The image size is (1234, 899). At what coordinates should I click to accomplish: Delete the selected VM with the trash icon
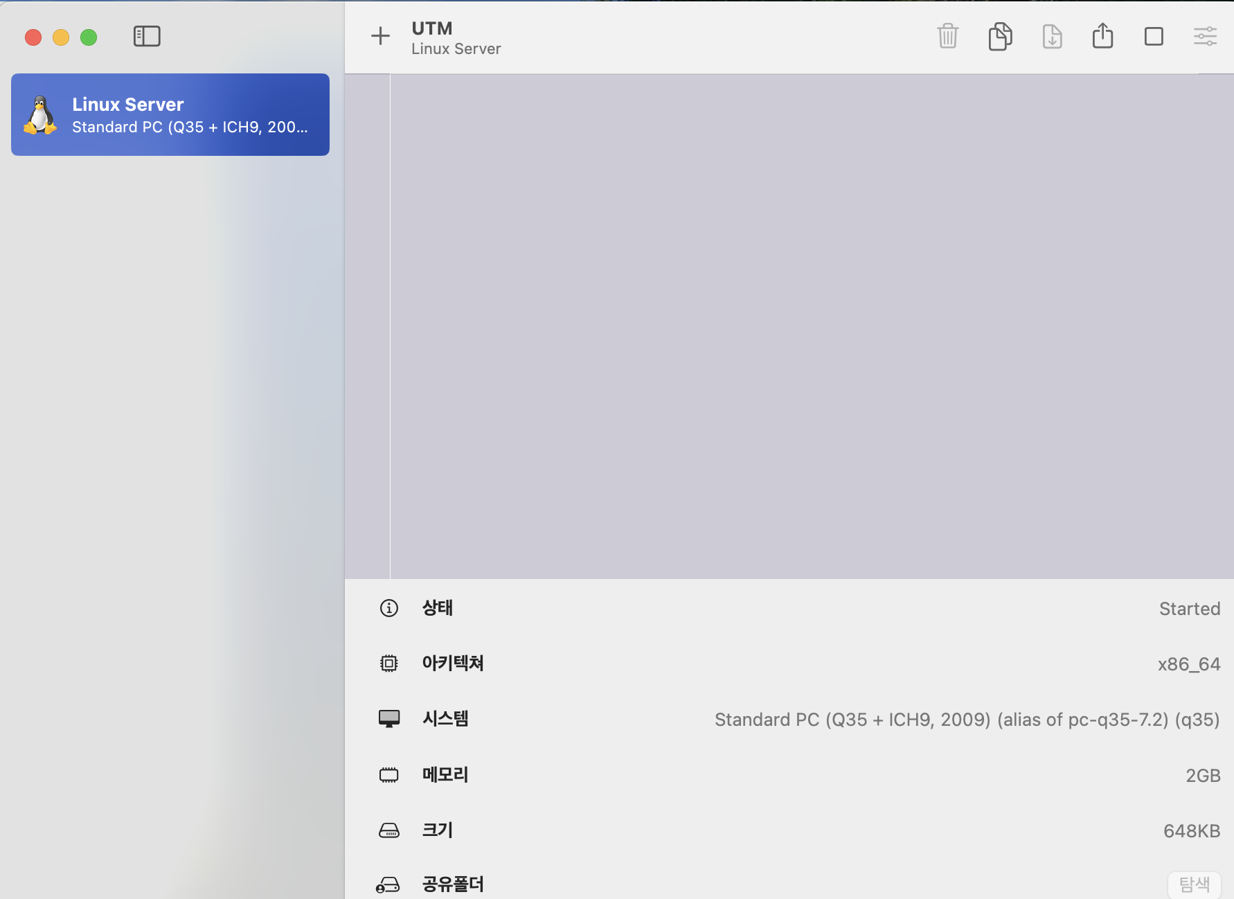tap(947, 36)
